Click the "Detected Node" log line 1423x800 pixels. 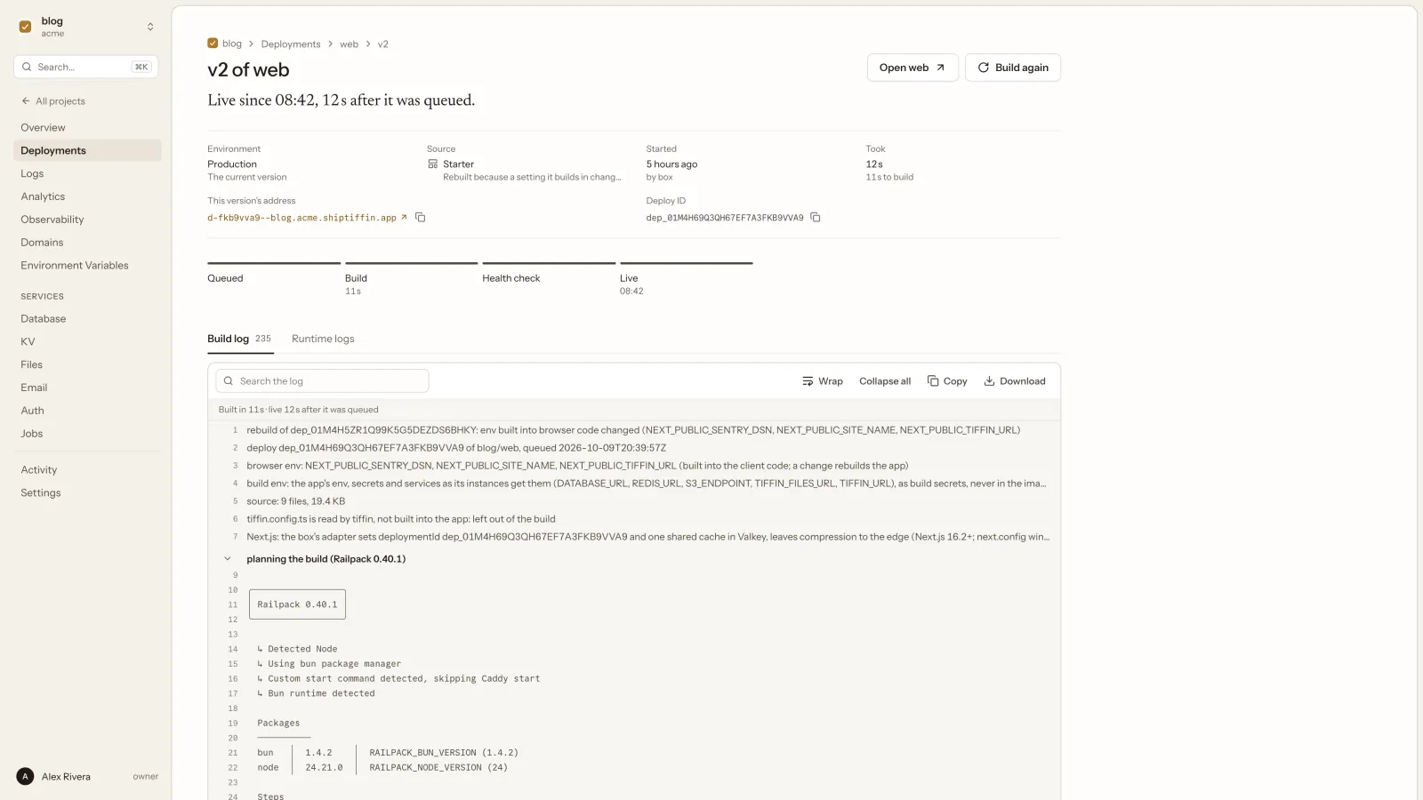[297, 650]
